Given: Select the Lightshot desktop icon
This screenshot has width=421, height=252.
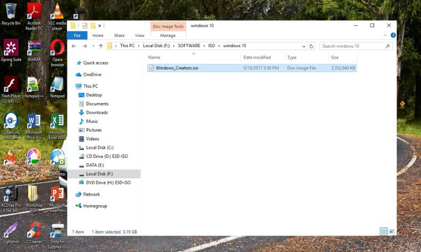Looking at the screenshot, I should pyautogui.click(x=11, y=233).
